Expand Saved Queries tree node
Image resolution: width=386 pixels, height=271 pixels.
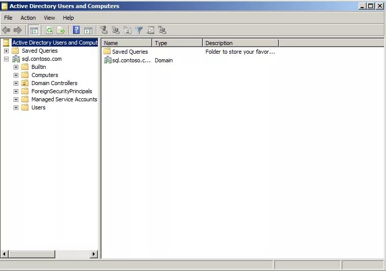[x=7, y=51]
